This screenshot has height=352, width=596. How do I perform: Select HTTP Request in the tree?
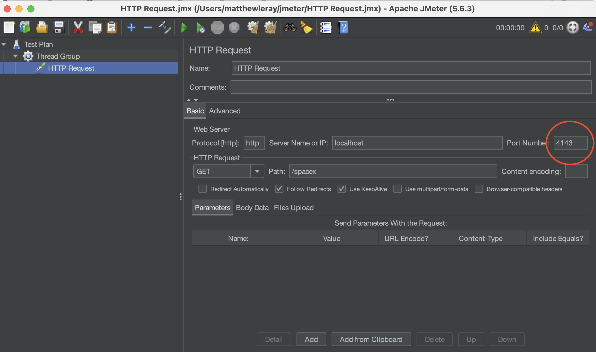coord(71,68)
